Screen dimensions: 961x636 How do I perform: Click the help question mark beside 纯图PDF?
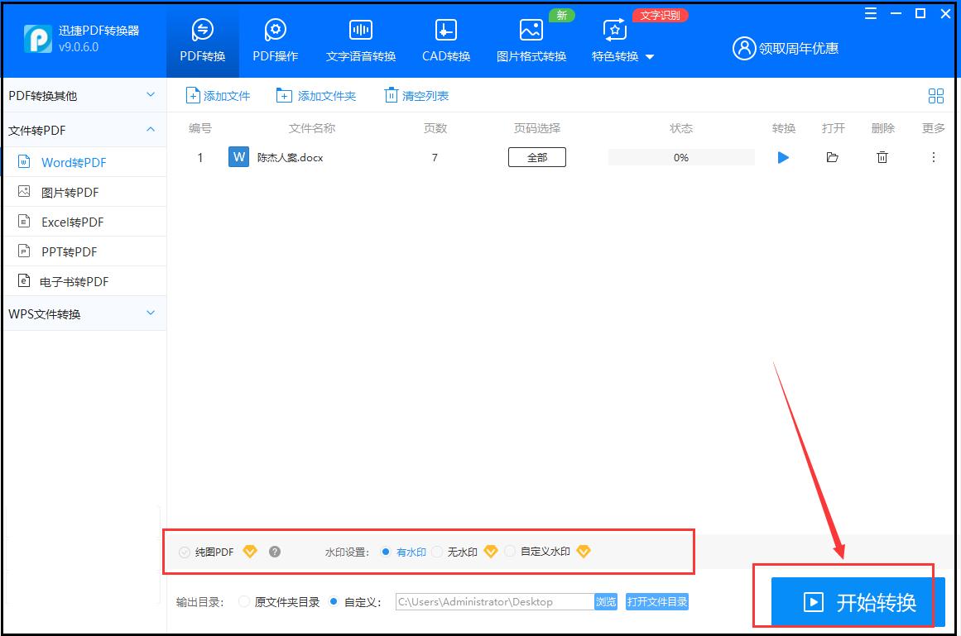[274, 552]
